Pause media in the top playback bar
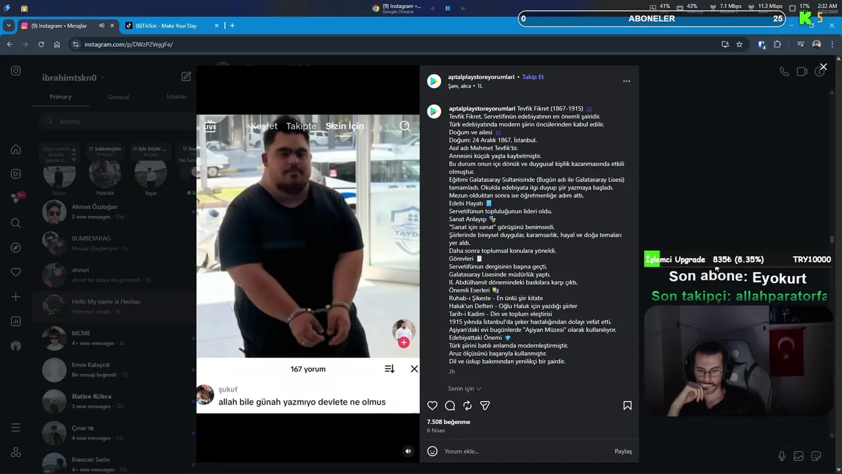Viewport: 842px width, 474px height. [x=447, y=8]
